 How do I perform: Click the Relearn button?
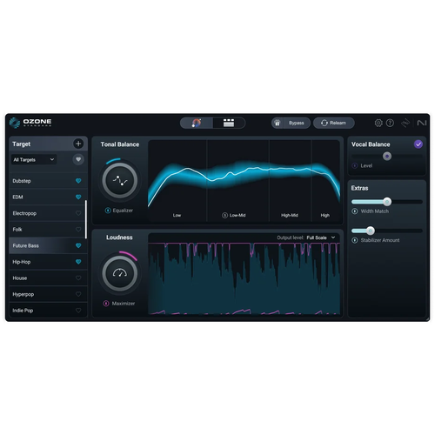tap(334, 123)
